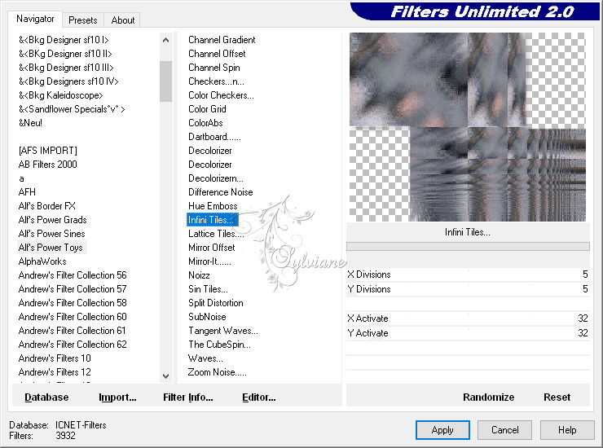Choose the Split Distortion filter
Viewport: 603px width, 448px height.
pyautogui.click(x=216, y=303)
